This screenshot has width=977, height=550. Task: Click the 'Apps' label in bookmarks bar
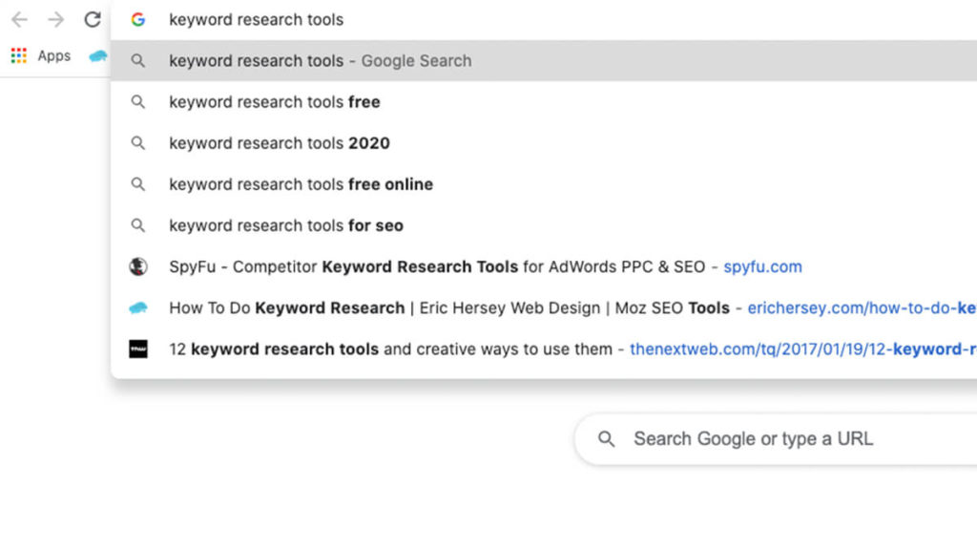pyautogui.click(x=54, y=55)
